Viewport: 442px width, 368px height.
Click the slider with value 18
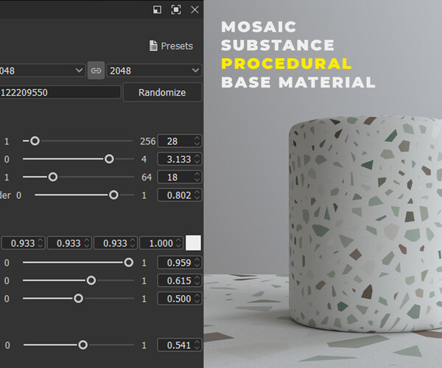tap(78, 177)
